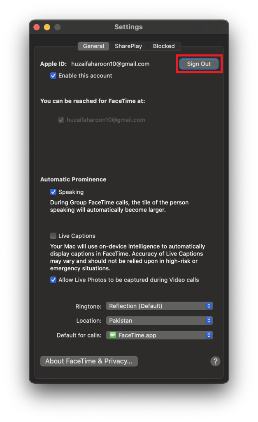Select the General tab
The height and width of the screenshot is (422, 258).
[93, 46]
